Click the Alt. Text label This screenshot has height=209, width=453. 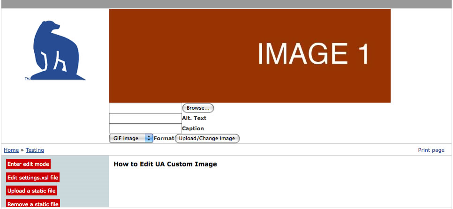pyautogui.click(x=194, y=118)
